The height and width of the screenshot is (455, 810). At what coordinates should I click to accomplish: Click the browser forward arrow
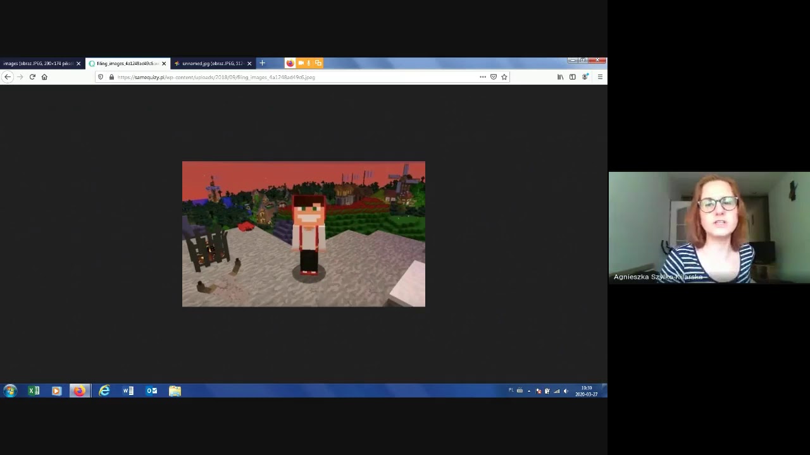[20, 77]
